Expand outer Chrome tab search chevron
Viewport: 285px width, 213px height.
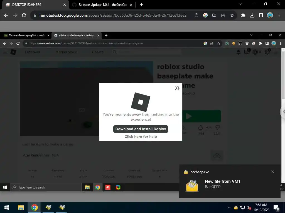point(240,4)
